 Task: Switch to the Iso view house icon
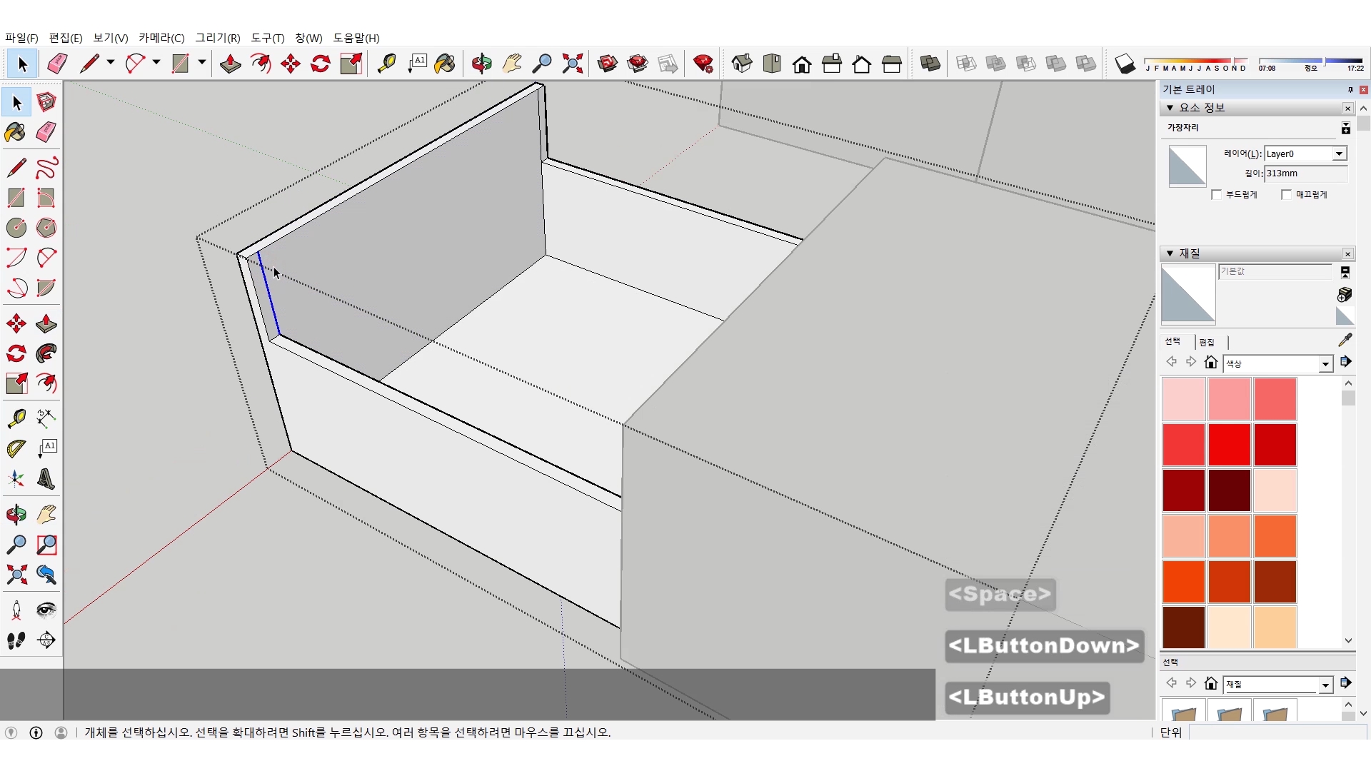pos(742,64)
